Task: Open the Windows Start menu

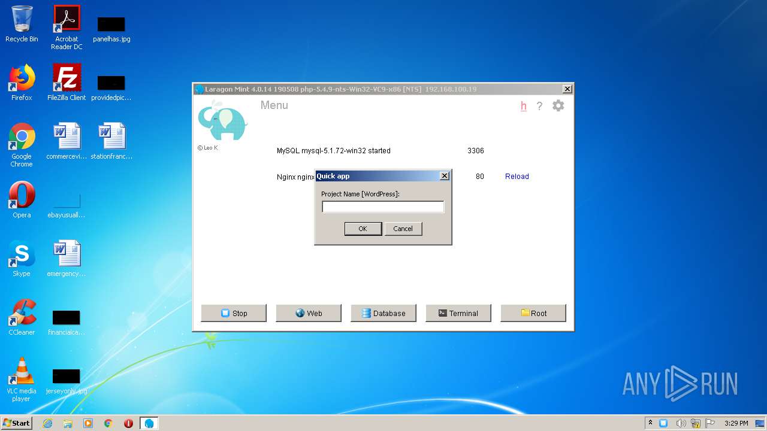Action: pyautogui.click(x=16, y=423)
